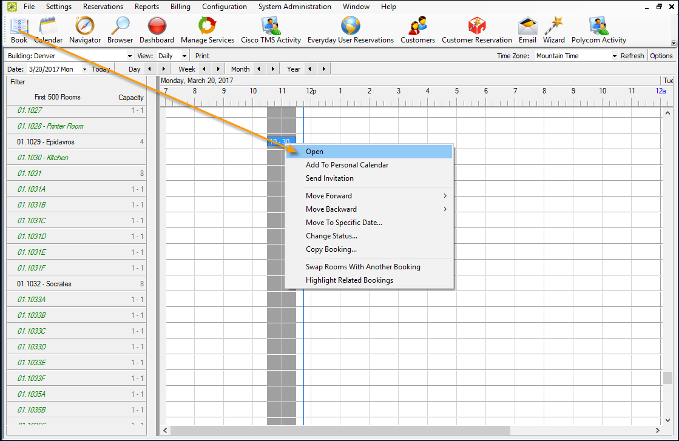This screenshot has width=679, height=441.
Task: Open Polycom Activity toolbar icon
Action: click(x=598, y=27)
